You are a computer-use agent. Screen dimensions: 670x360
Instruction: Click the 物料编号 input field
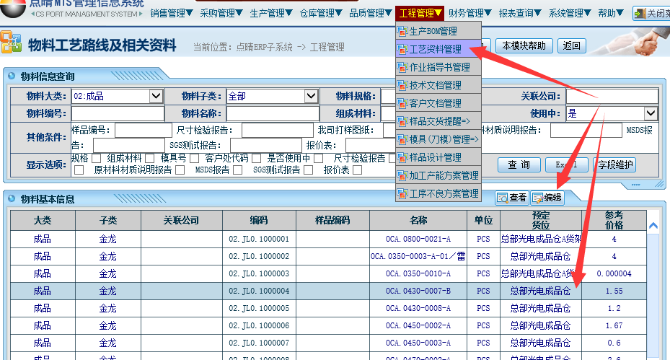[x=118, y=113]
